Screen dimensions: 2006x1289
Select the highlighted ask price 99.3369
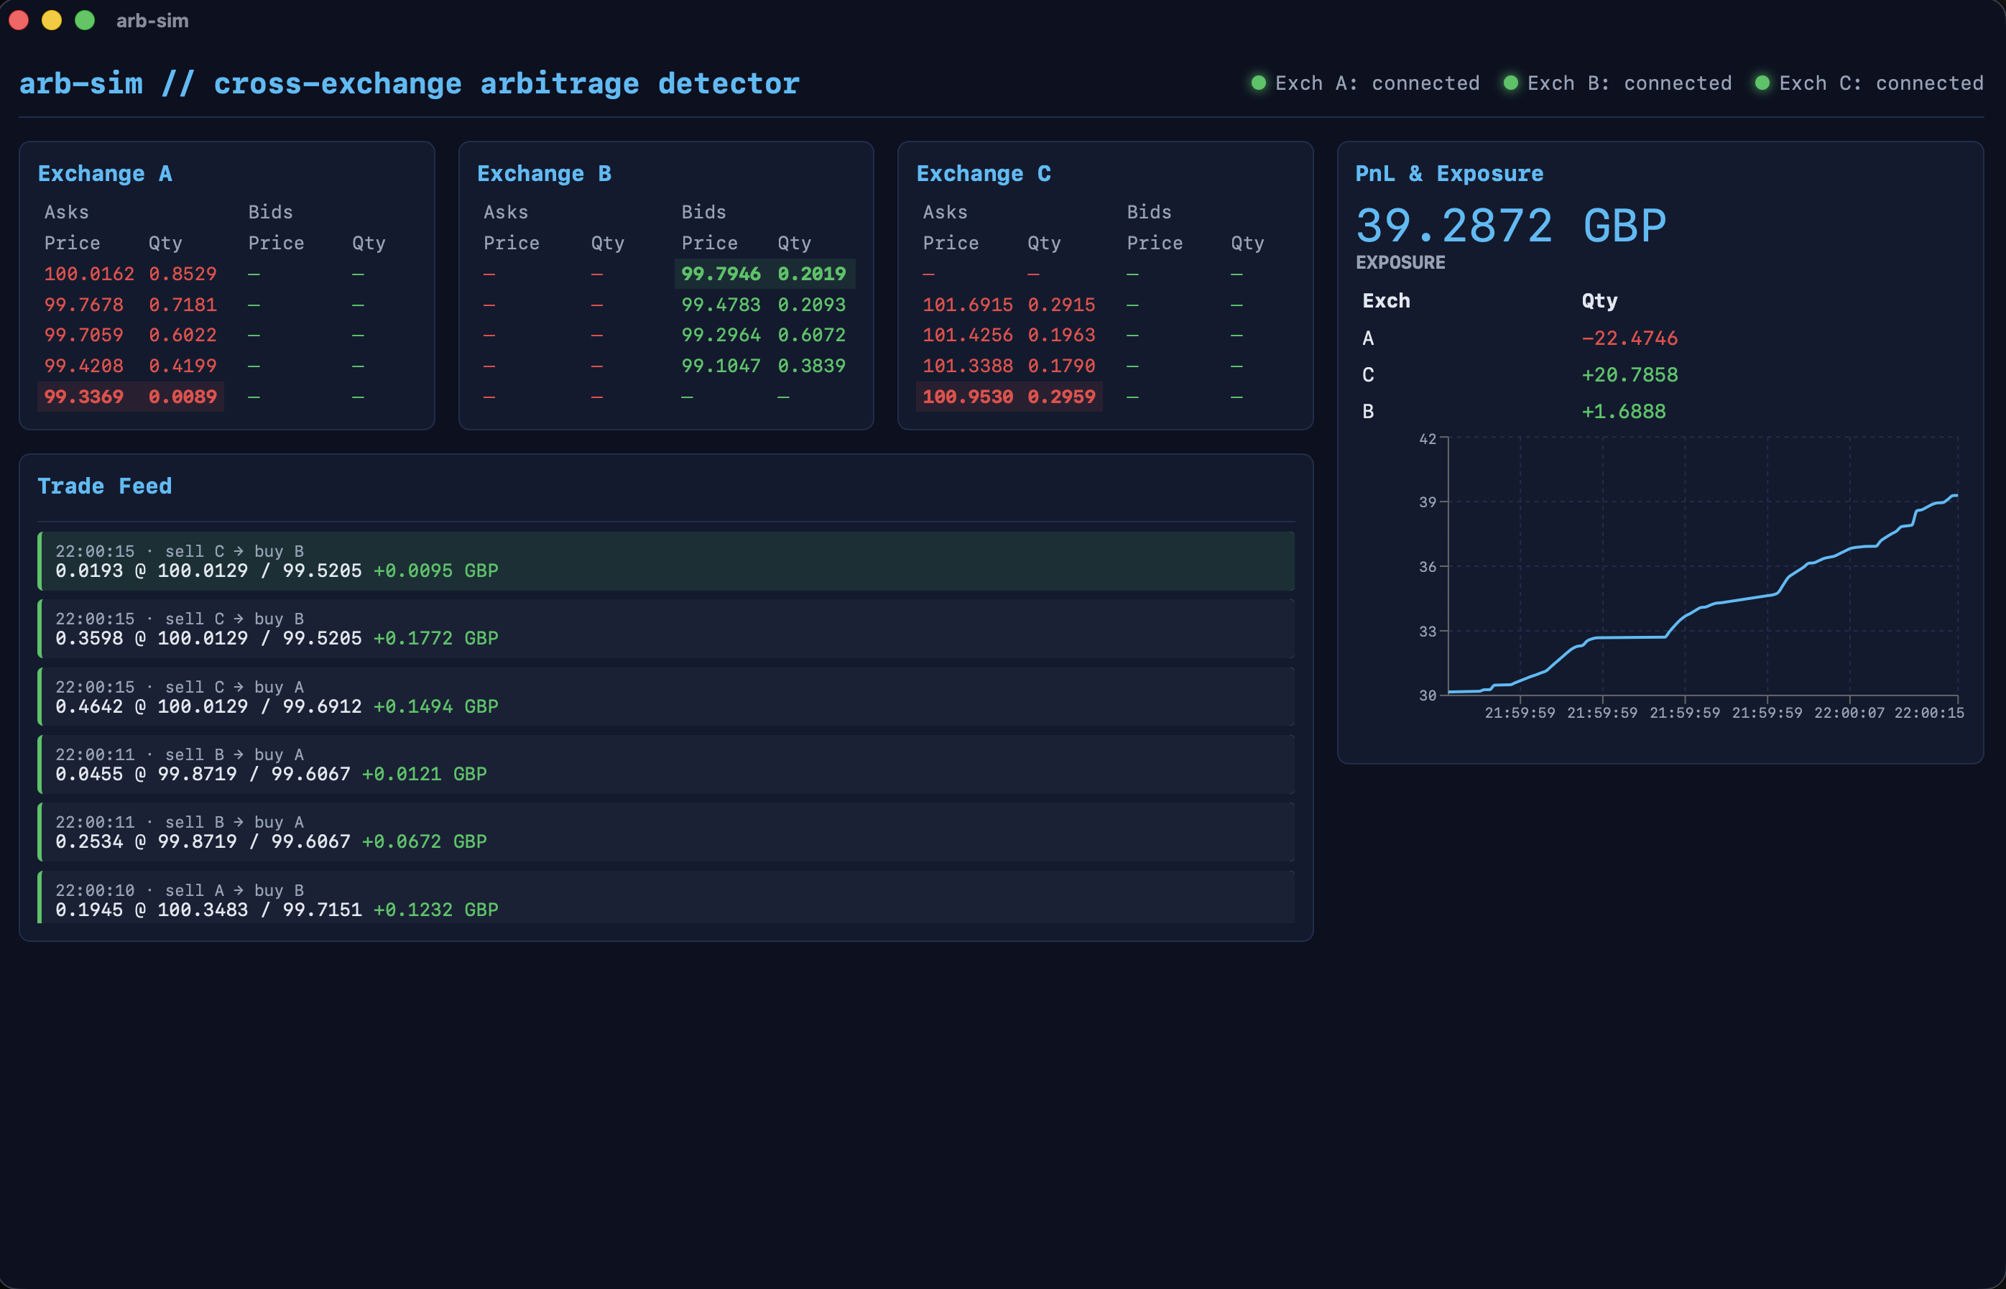83,397
